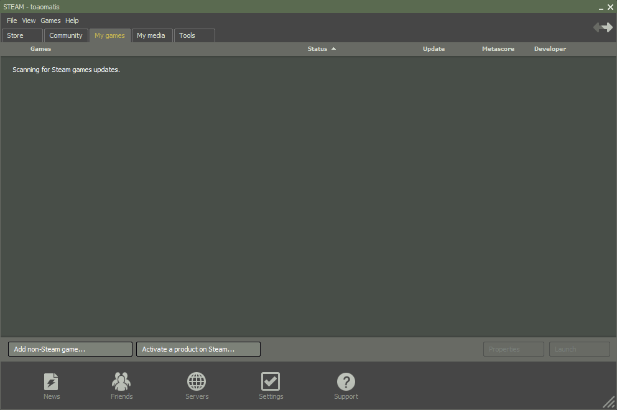The height and width of the screenshot is (410, 617).
Task: Switch to the Tools tab
Action: tap(195, 35)
